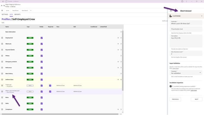Open the Template validation dropdown
204x115 pixels.
[186, 73]
